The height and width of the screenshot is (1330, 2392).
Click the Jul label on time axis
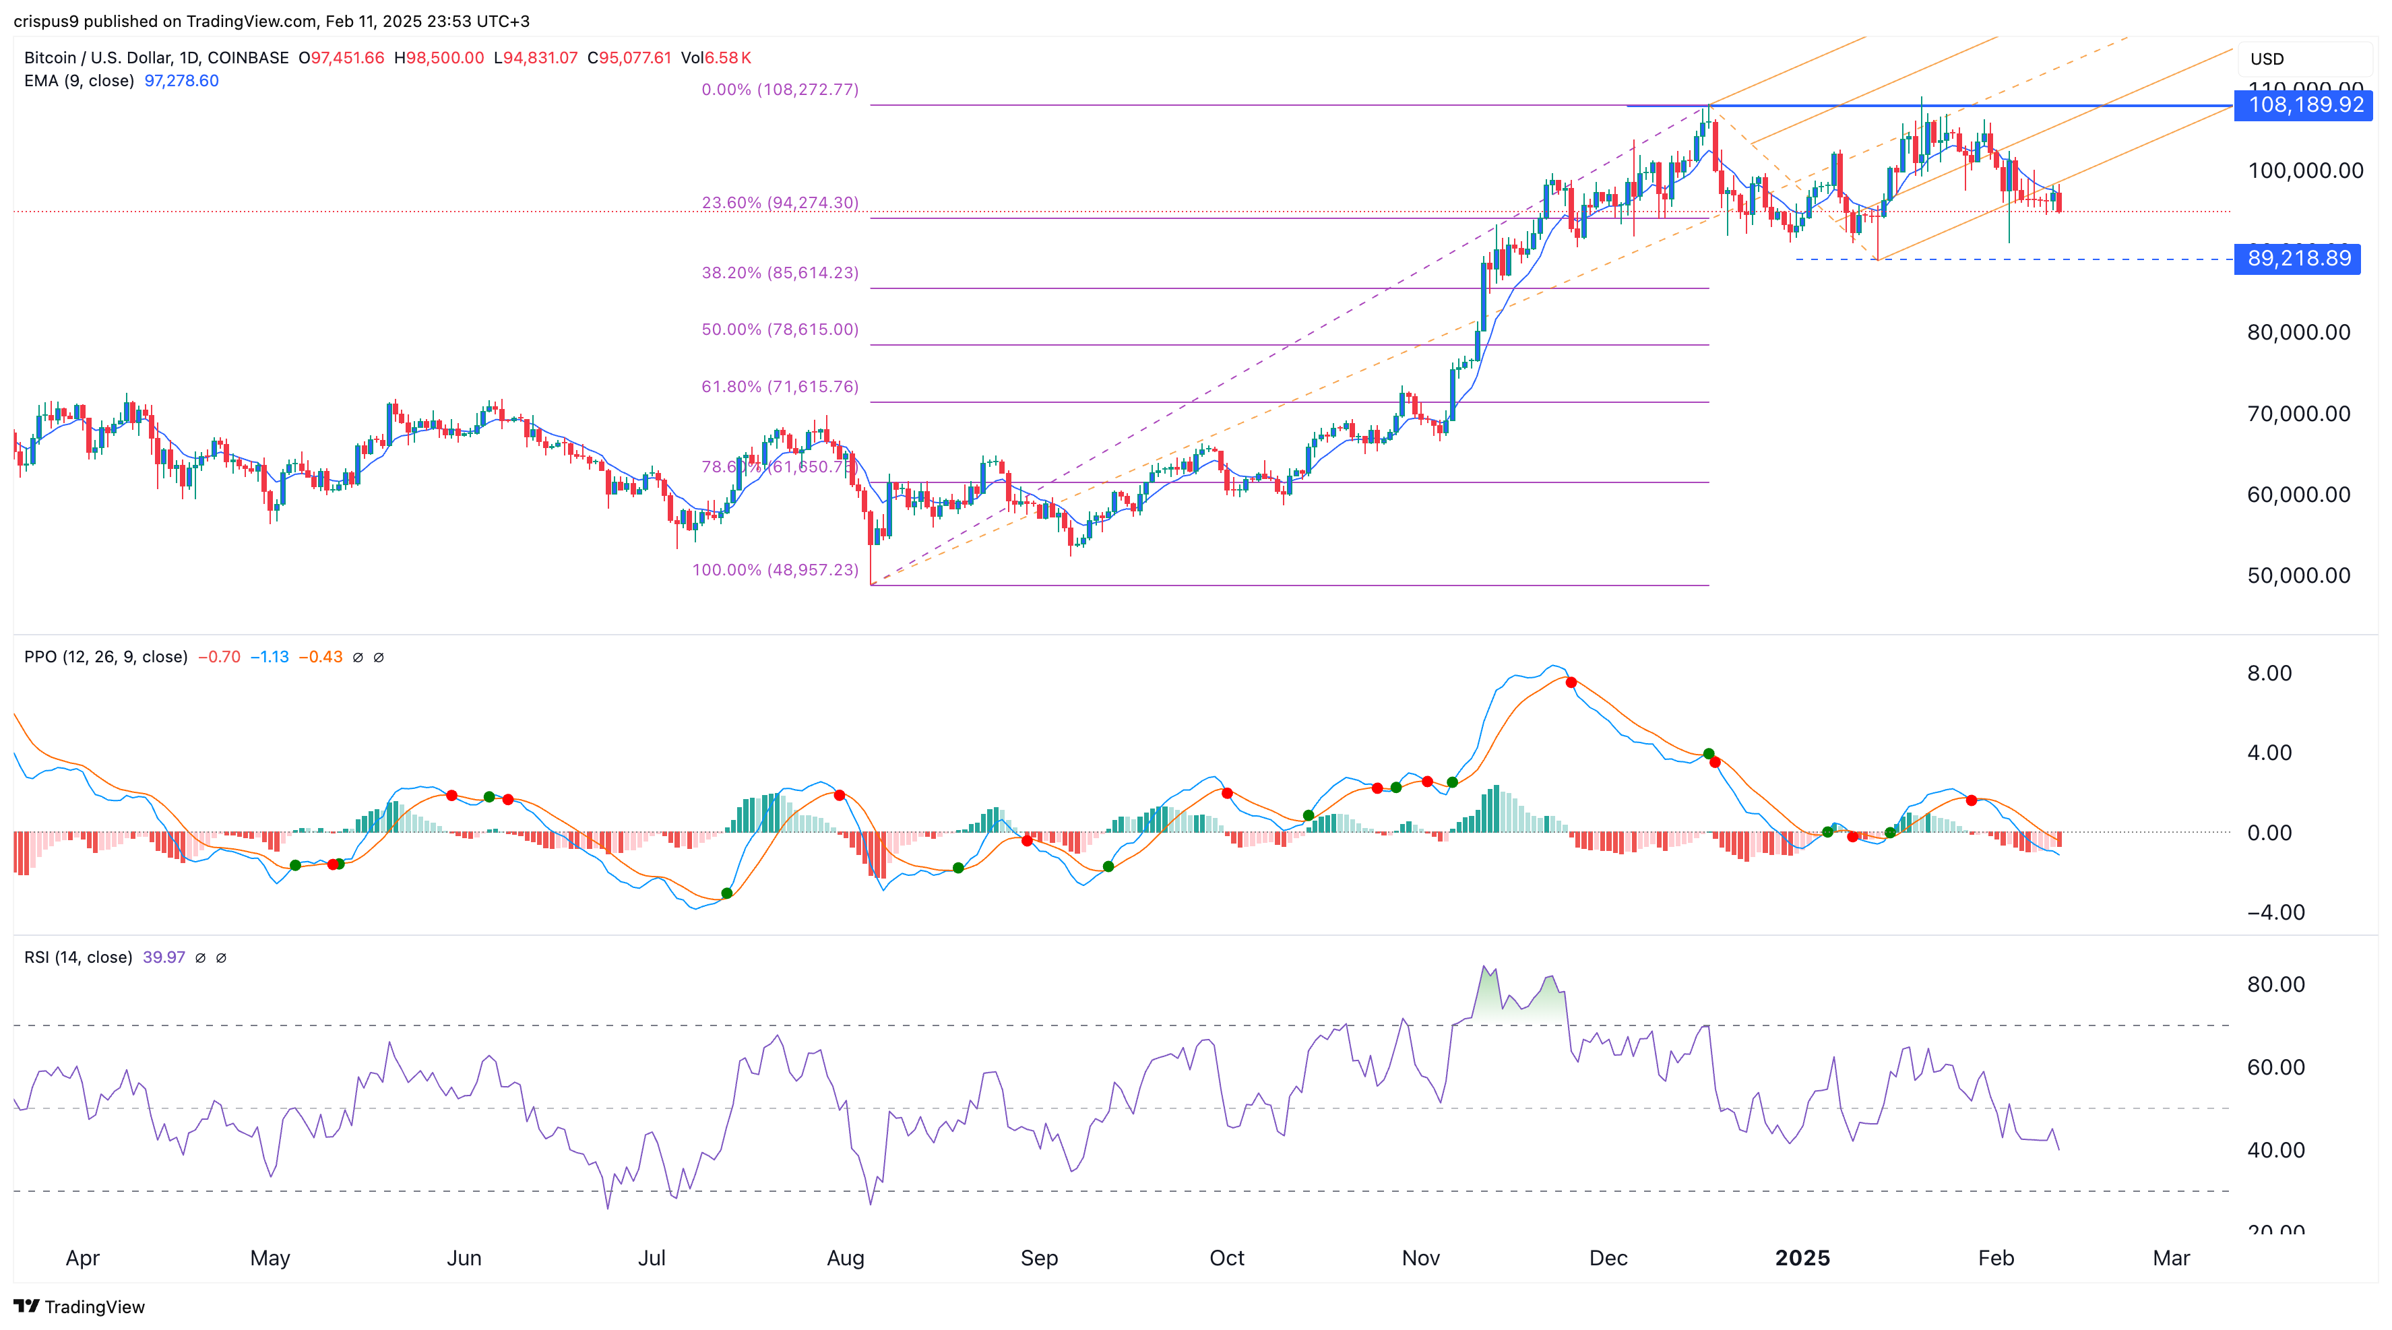652,1259
